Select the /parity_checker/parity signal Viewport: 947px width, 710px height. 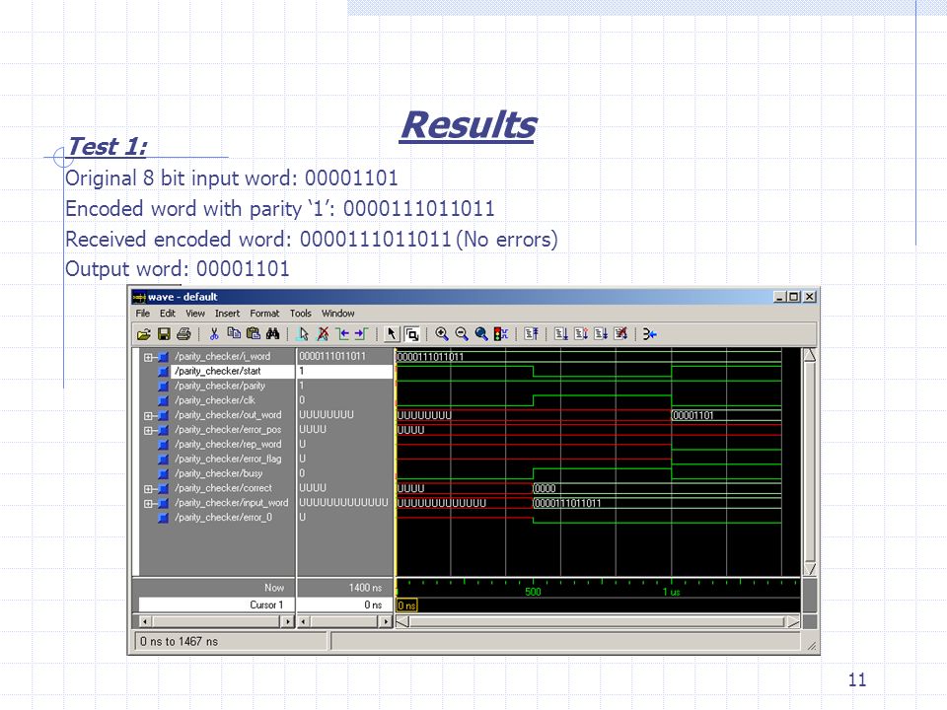pos(220,386)
